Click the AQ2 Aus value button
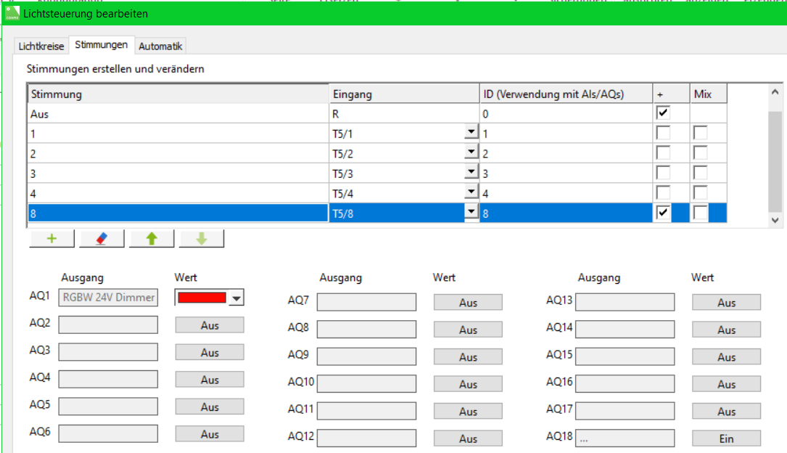Viewport: 787px width, 453px height. (x=210, y=325)
